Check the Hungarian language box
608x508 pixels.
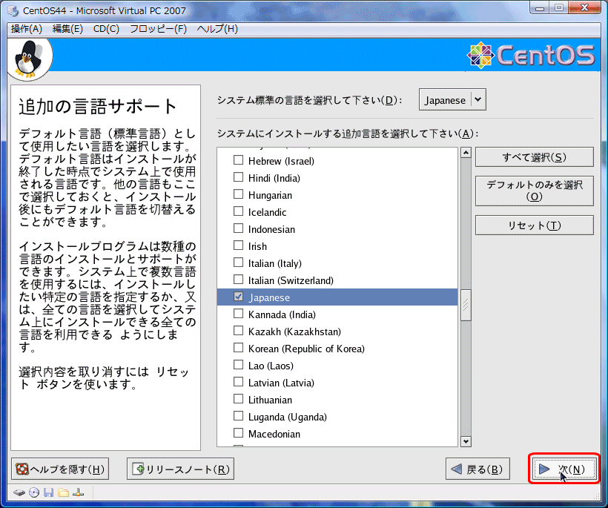click(x=239, y=194)
